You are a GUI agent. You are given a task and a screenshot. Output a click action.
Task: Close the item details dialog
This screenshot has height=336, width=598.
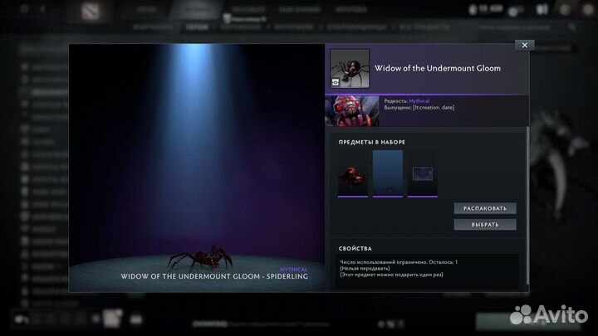[524, 45]
